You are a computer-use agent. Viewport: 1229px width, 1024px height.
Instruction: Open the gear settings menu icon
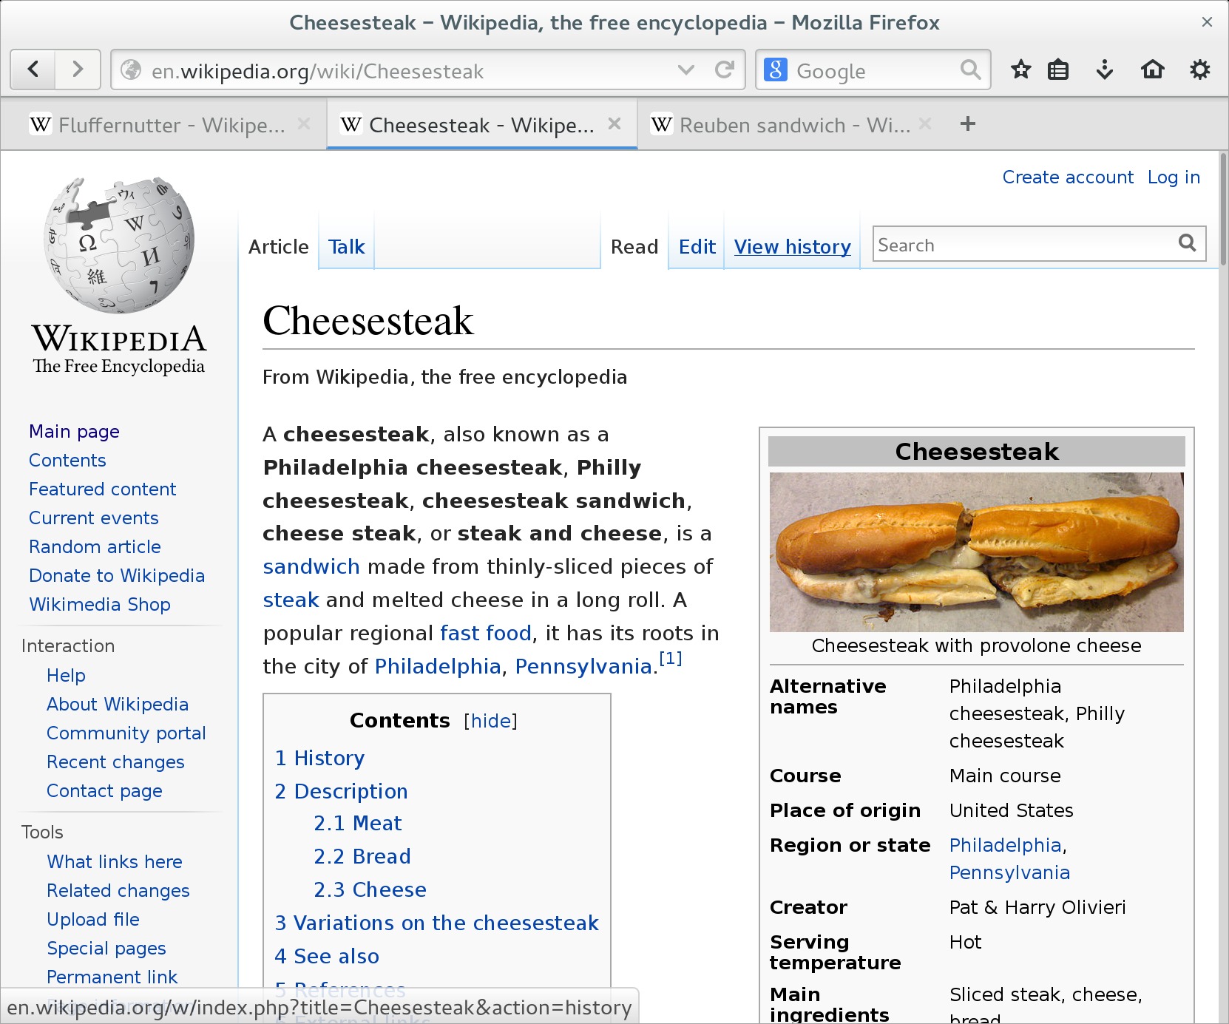(x=1199, y=70)
